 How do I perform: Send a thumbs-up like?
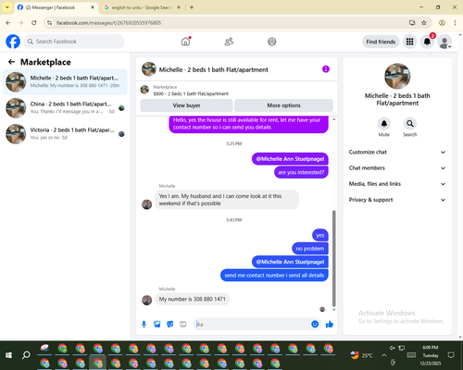point(330,324)
